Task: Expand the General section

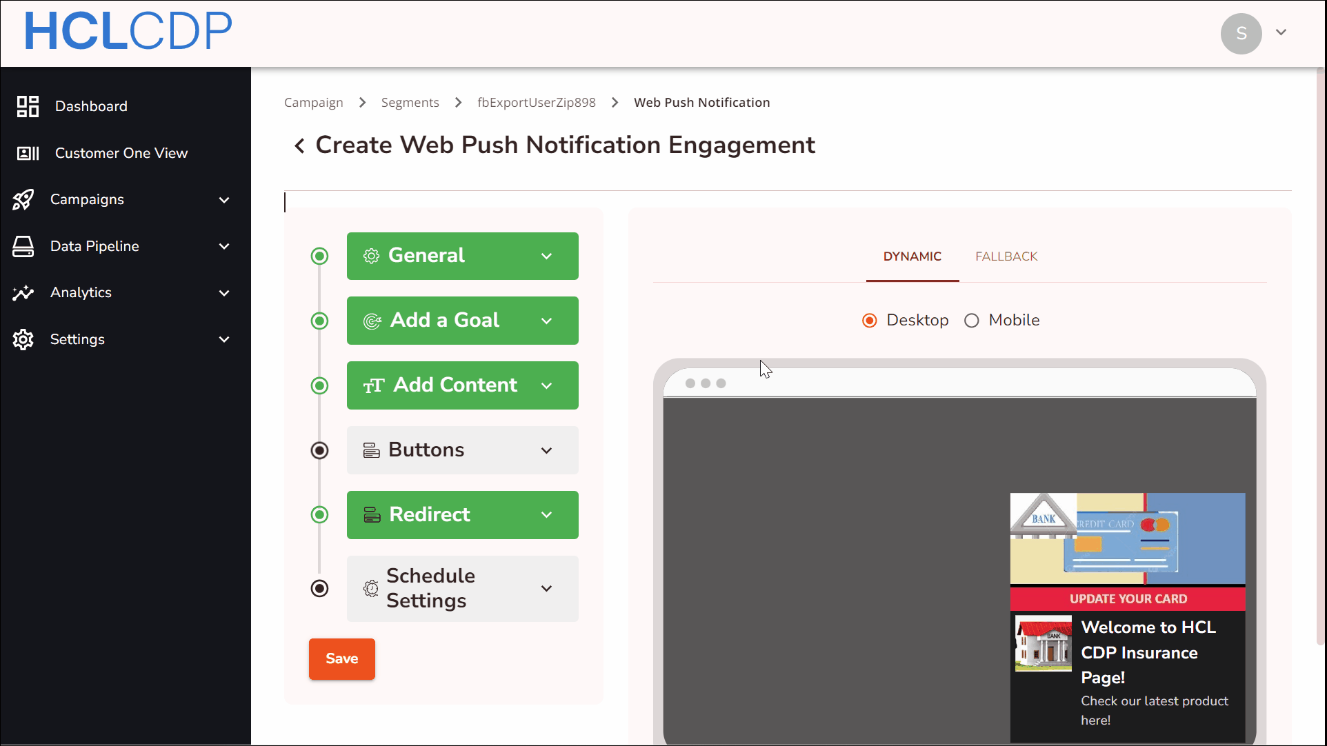Action: pyautogui.click(x=462, y=256)
